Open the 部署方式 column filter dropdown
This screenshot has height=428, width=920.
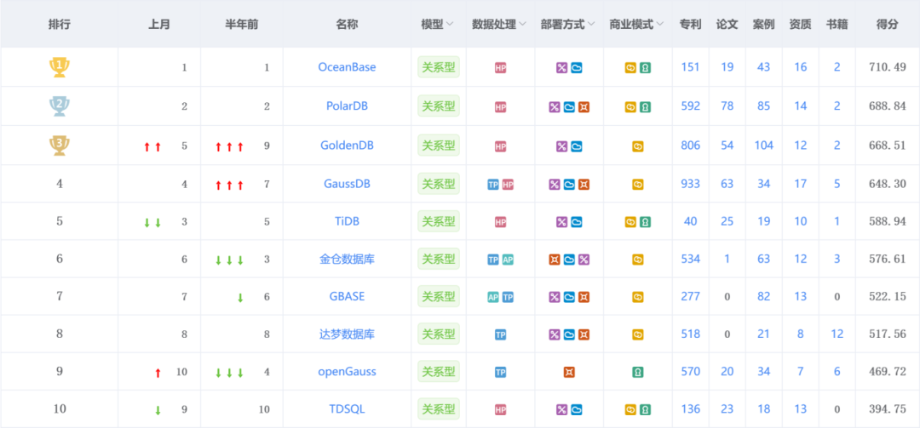point(591,25)
